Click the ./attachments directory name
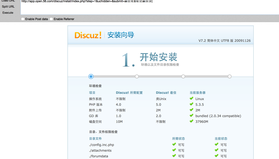This screenshot has width=279, height=159. point(100,151)
